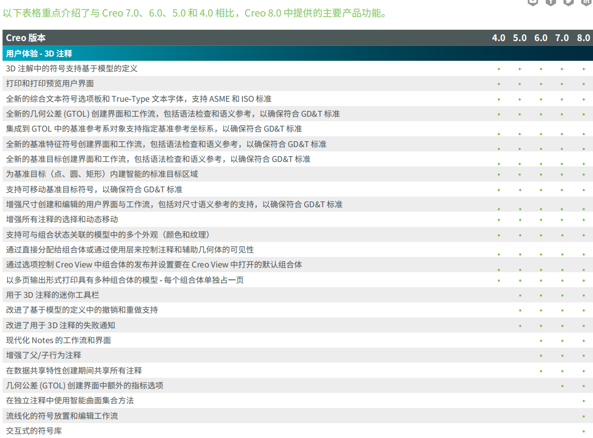Select the '现代化 Notes 的工作流和界面' row
Viewport: 593px width, 438px height.
(x=58, y=340)
